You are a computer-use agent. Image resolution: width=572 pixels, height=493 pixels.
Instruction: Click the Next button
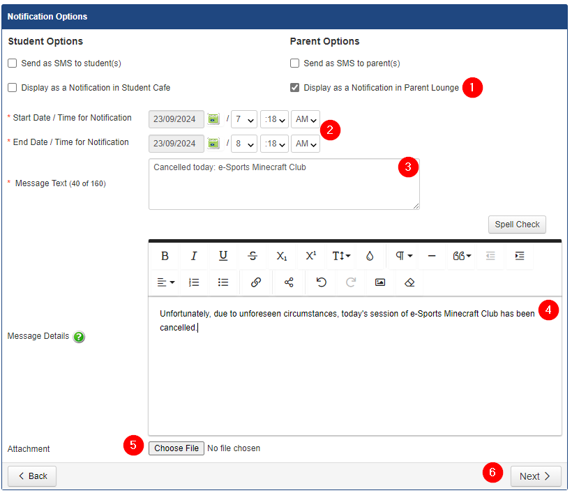536,476
